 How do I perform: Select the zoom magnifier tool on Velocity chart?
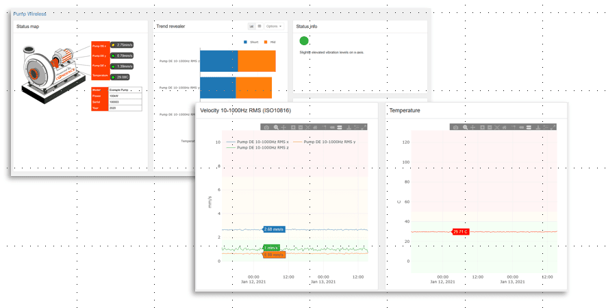click(276, 127)
